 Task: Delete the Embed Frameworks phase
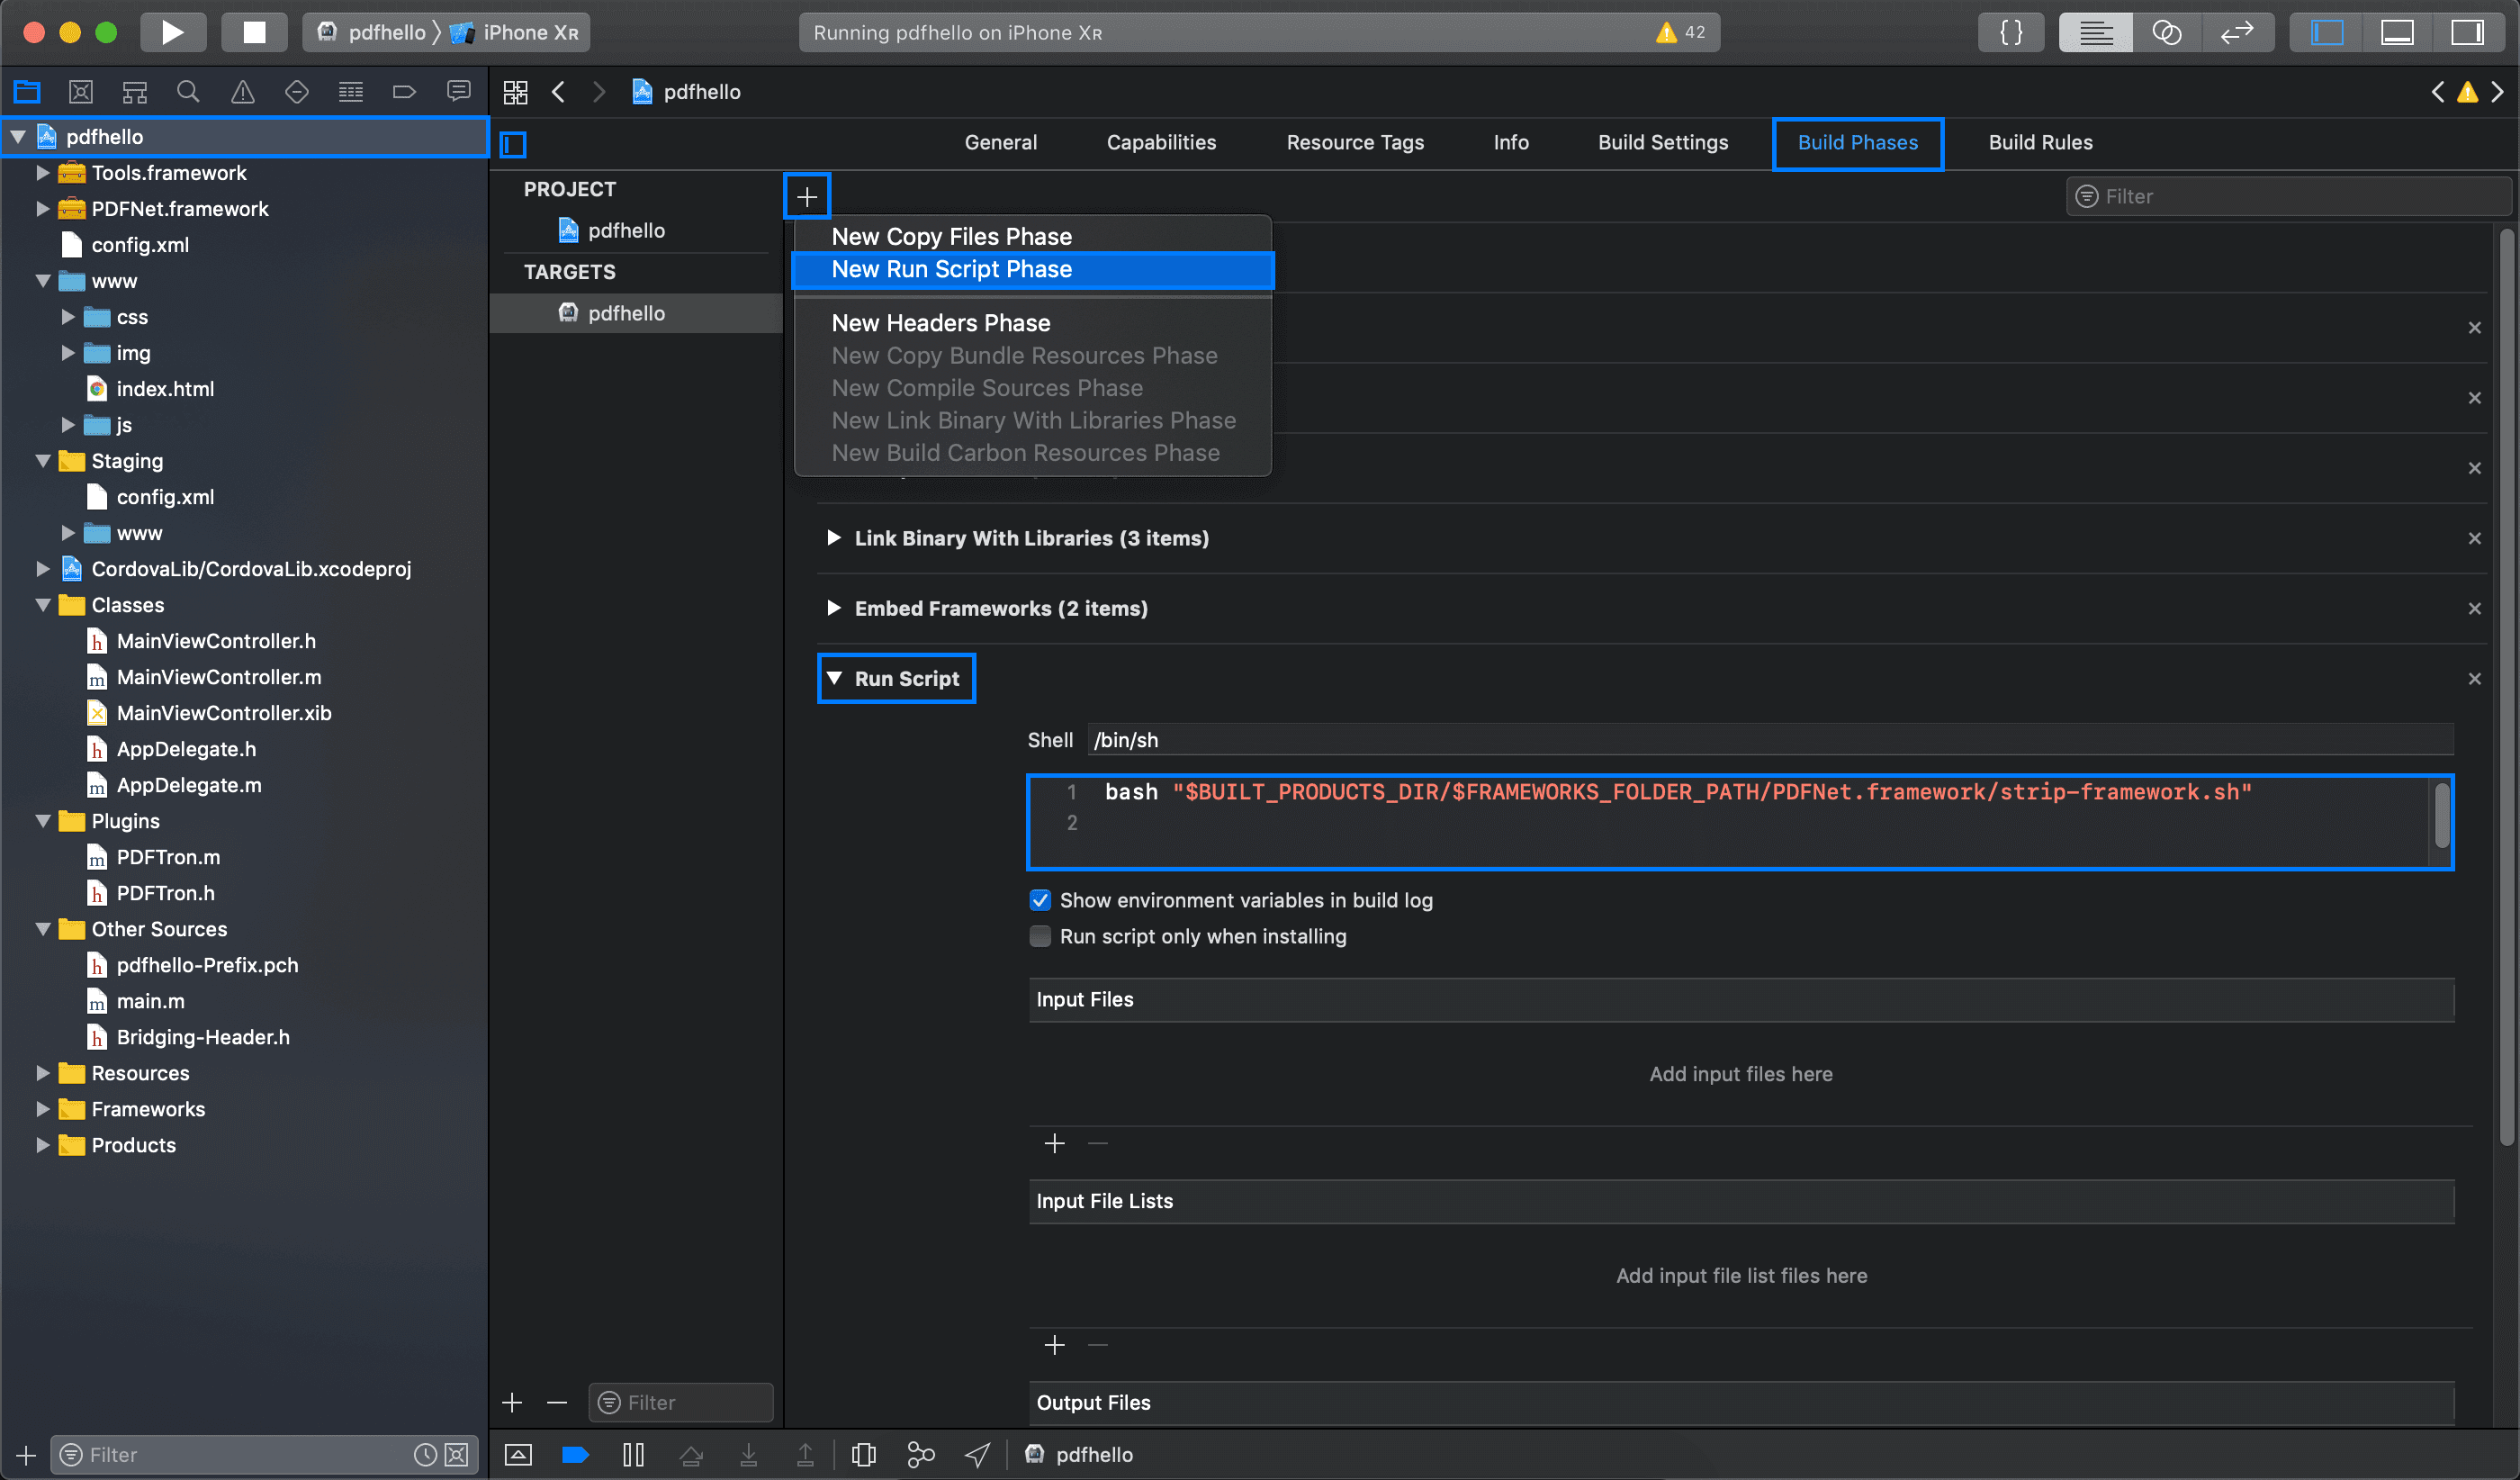(2475, 608)
